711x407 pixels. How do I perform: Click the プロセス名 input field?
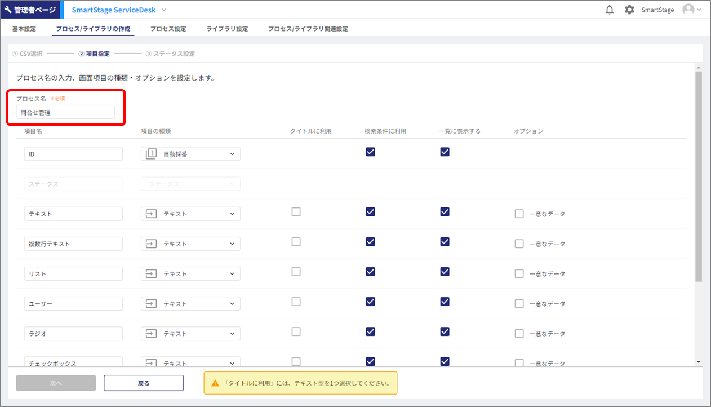pyautogui.click(x=65, y=112)
